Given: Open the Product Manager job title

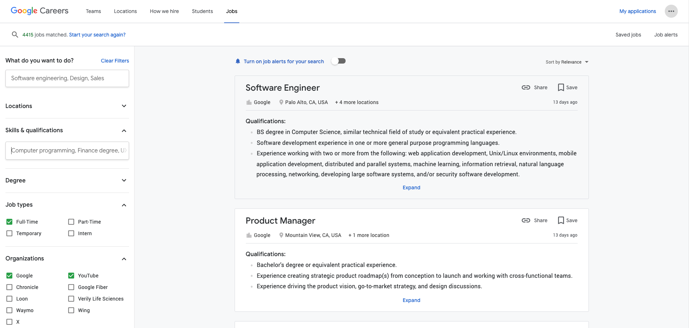Looking at the screenshot, I should pos(281,221).
